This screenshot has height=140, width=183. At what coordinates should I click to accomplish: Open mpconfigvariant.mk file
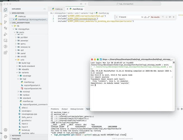29,88
